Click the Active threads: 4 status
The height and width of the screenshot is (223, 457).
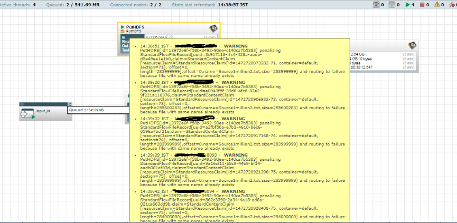tap(18, 5)
